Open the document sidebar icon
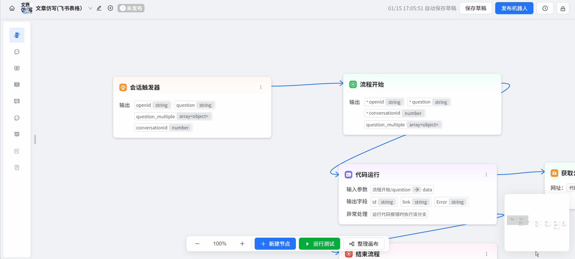This screenshot has width=575, height=259. click(x=17, y=168)
